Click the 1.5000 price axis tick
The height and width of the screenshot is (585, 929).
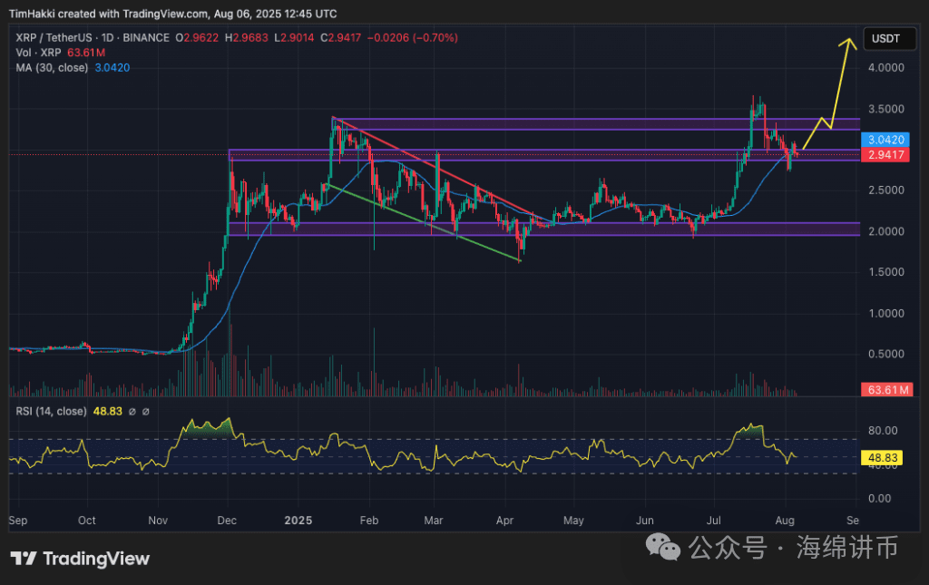pyautogui.click(x=885, y=272)
